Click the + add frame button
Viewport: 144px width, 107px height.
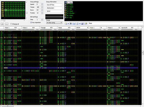click(2, 24)
